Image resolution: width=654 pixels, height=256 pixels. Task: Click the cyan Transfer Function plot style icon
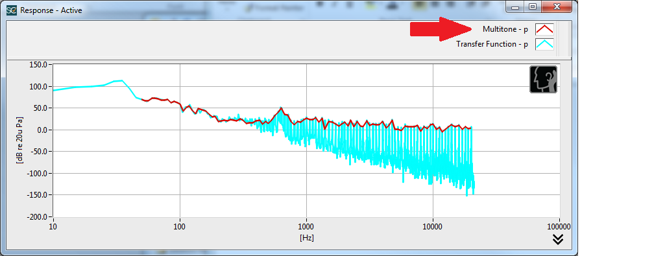tap(544, 44)
